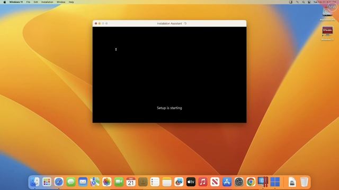The width and height of the screenshot is (339, 190).
Task: Open the Mail app
Action: click(x=83, y=182)
